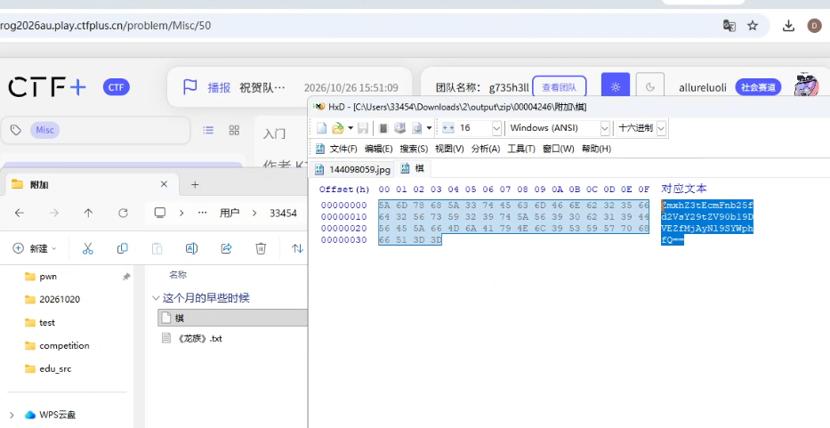The width and height of the screenshot is (830, 428).
Task: Click the Explorer rename icon
Action: (x=191, y=248)
